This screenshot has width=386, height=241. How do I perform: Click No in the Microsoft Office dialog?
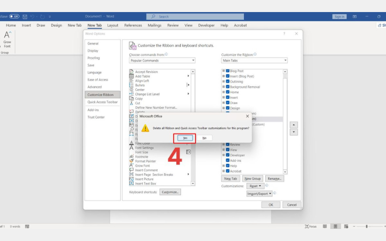(x=204, y=138)
